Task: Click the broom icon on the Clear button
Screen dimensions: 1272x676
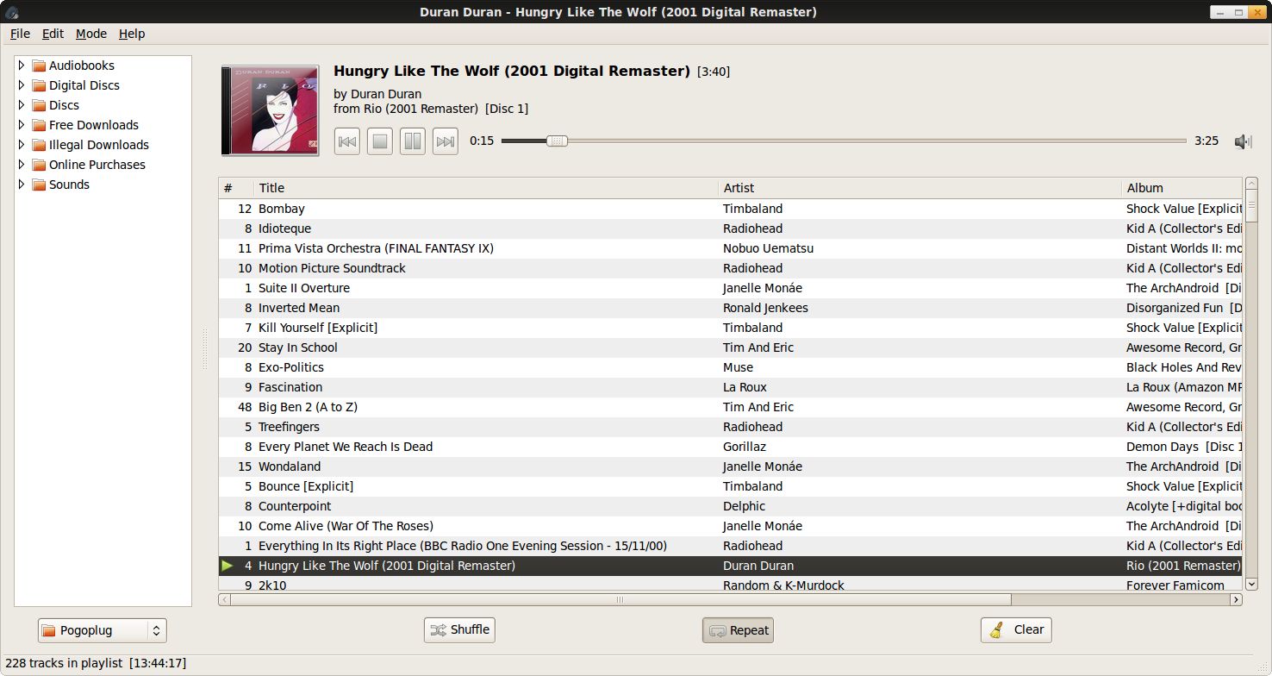Action: click(x=997, y=629)
